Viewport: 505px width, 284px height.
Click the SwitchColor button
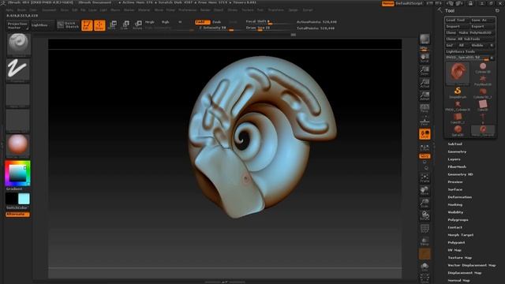(17, 207)
